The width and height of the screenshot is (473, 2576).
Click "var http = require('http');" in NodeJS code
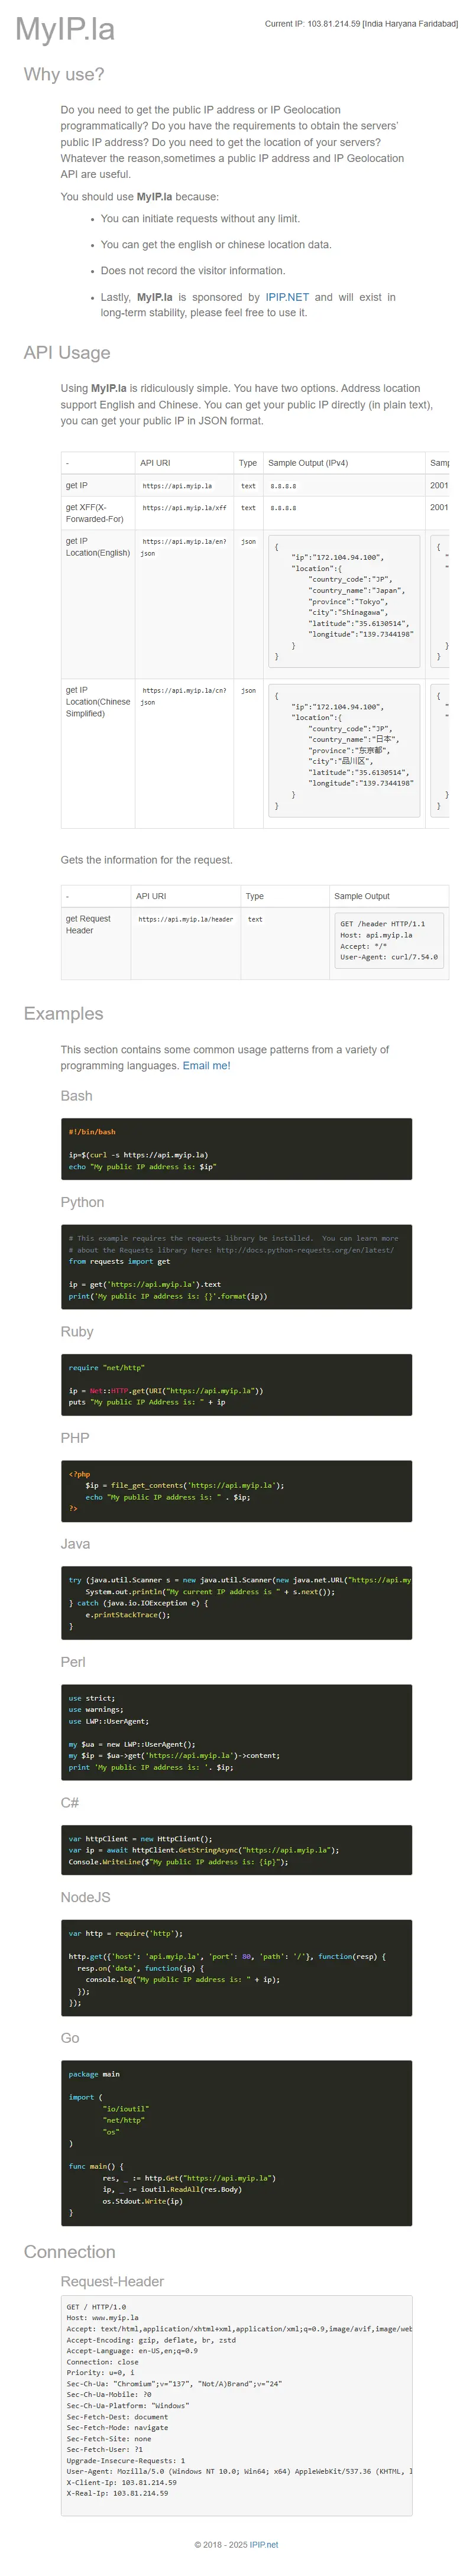125,1933
